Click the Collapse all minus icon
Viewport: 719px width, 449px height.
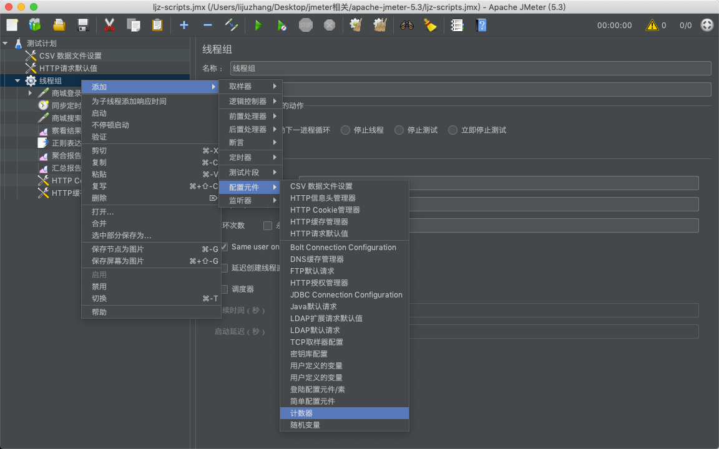click(208, 25)
